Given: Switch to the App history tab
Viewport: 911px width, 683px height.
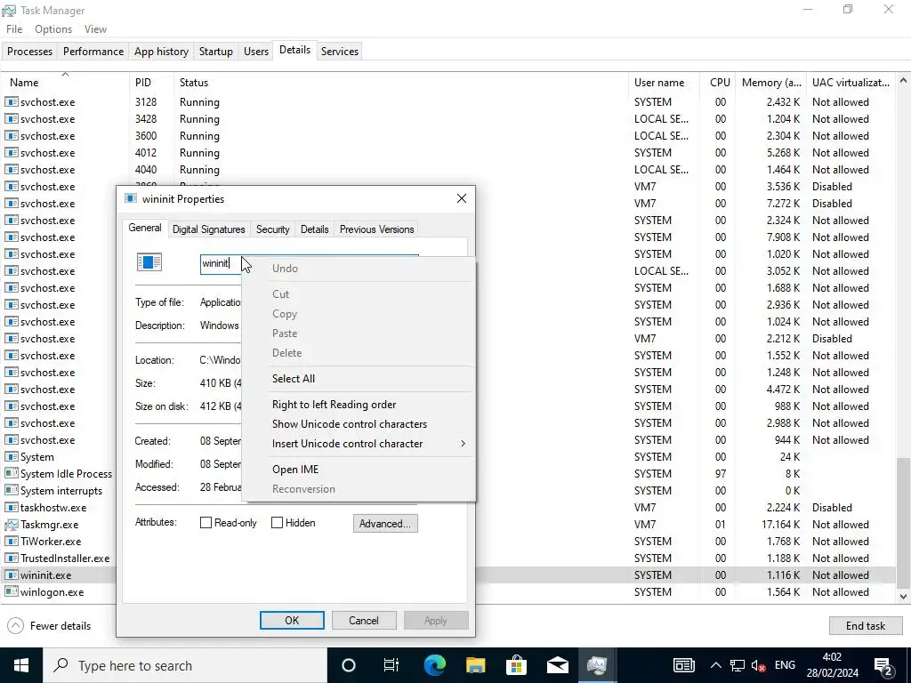Looking at the screenshot, I should click(162, 51).
